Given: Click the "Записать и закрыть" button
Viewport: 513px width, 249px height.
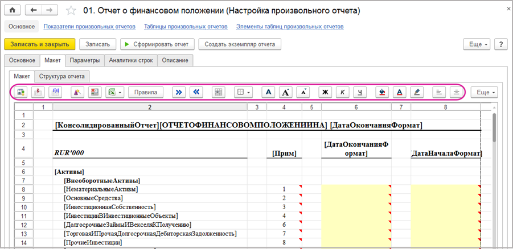Looking at the screenshot, I should pyautogui.click(x=39, y=44).
